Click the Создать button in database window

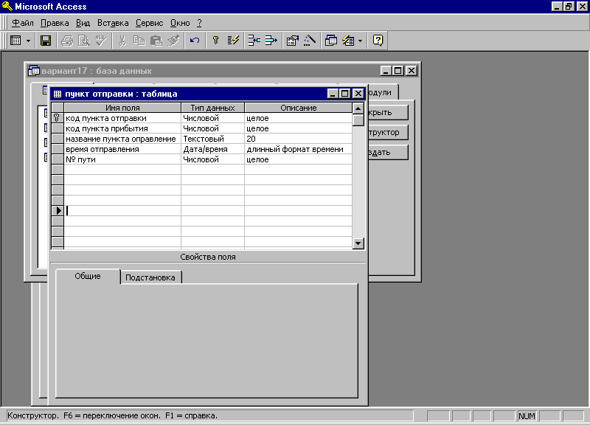point(388,152)
